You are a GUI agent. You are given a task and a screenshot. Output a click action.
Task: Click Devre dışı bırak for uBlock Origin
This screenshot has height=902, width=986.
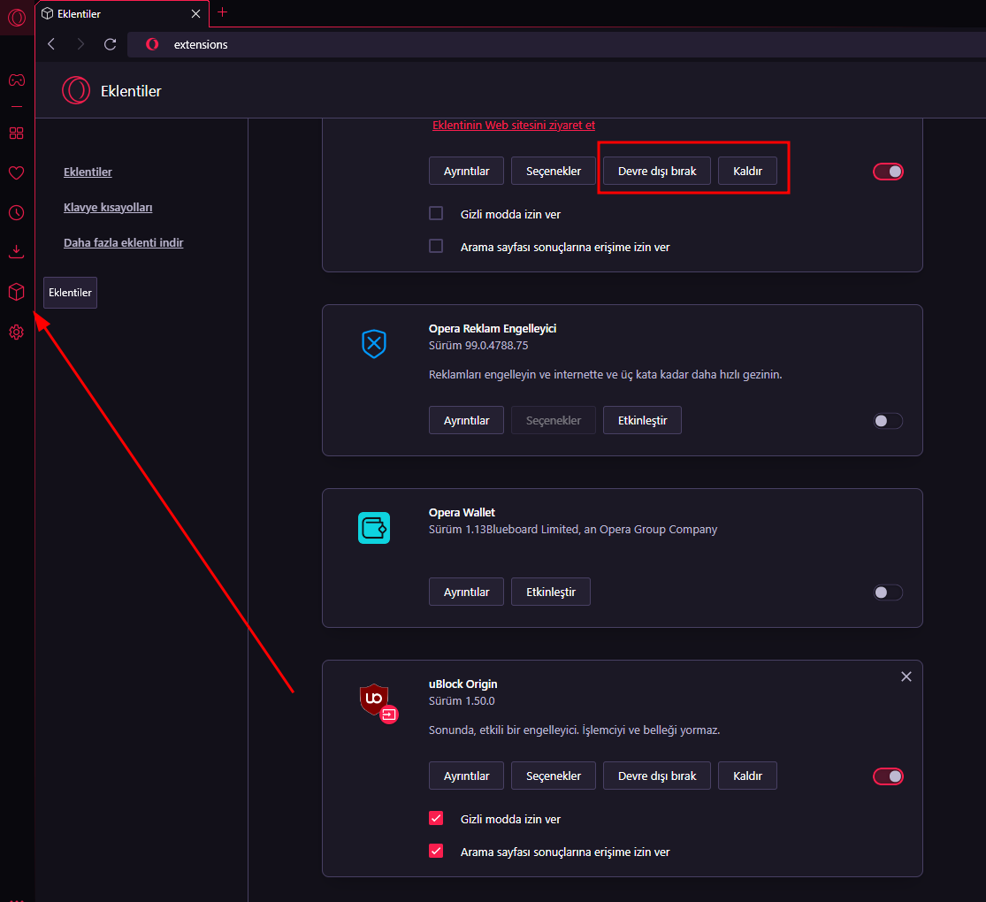pyautogui.click(x=656, y=776)
